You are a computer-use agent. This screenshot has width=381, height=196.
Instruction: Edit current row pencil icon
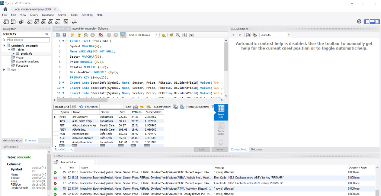(x=135, y=107)
